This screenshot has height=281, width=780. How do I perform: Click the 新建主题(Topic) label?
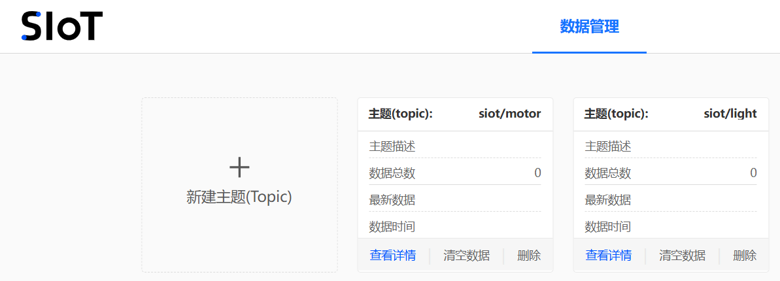click(239, 197)
